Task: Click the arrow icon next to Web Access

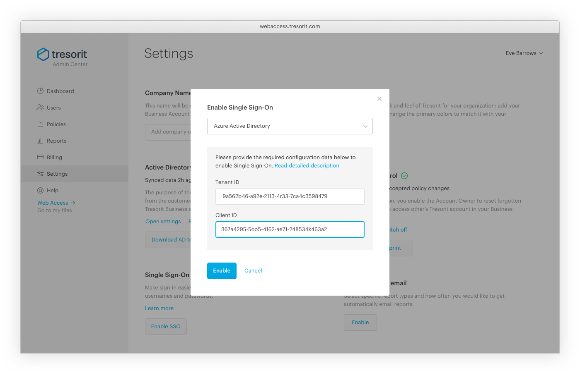Action: pos(73,203)
